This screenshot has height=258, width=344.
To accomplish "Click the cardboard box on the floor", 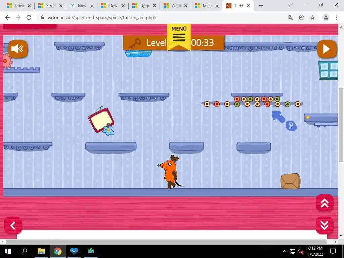I will 290,181.
